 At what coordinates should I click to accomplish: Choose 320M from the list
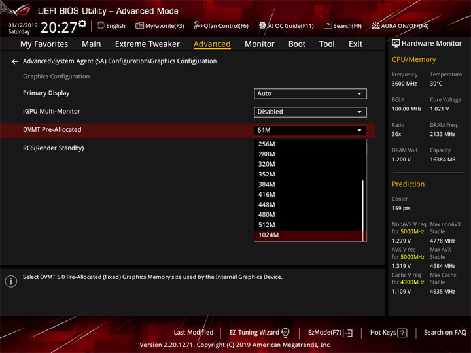tap(307, 164)
